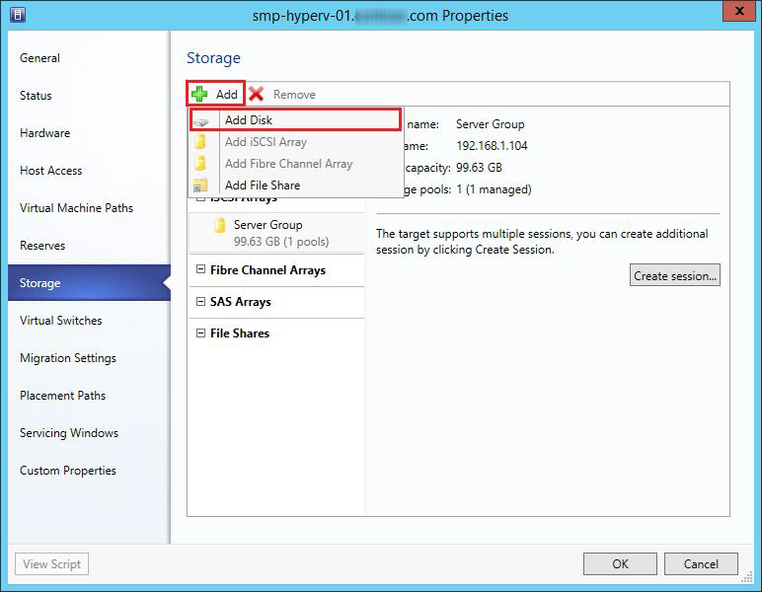
Task: Click the window icon in title bar
Action: click(18, 16)
